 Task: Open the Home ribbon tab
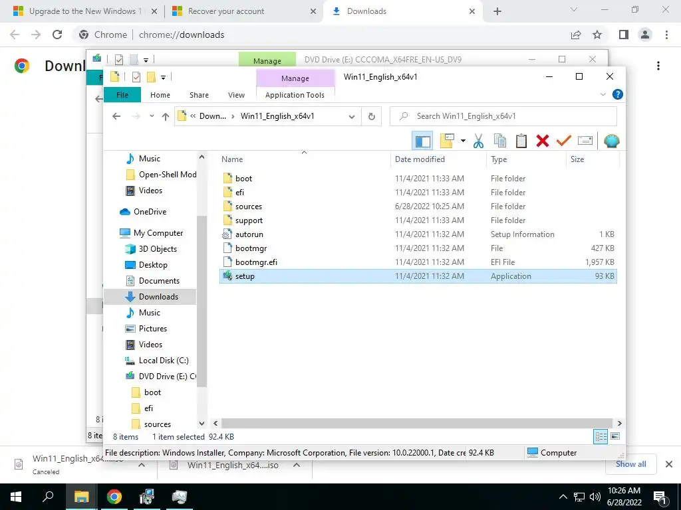pyautogui.click(x=160, y=95)
